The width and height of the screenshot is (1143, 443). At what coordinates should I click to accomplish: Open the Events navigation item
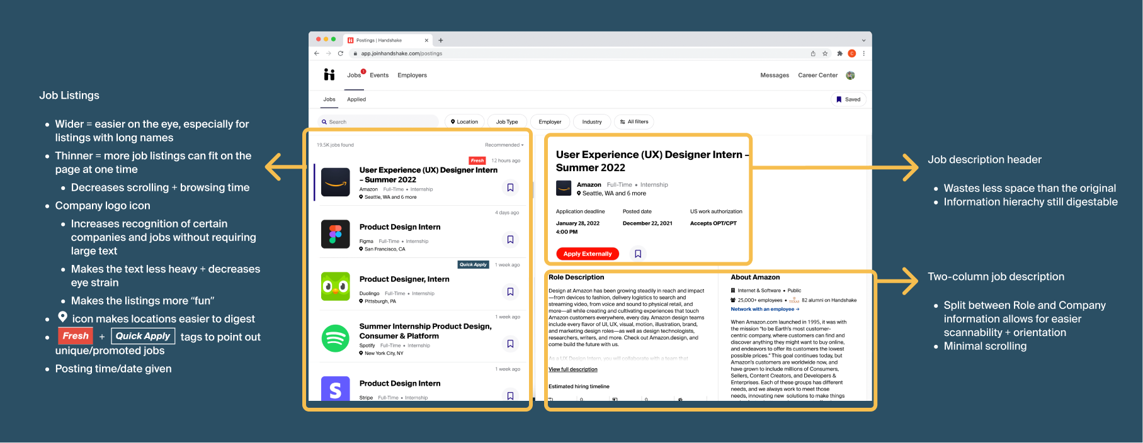[x=379, y=76]
